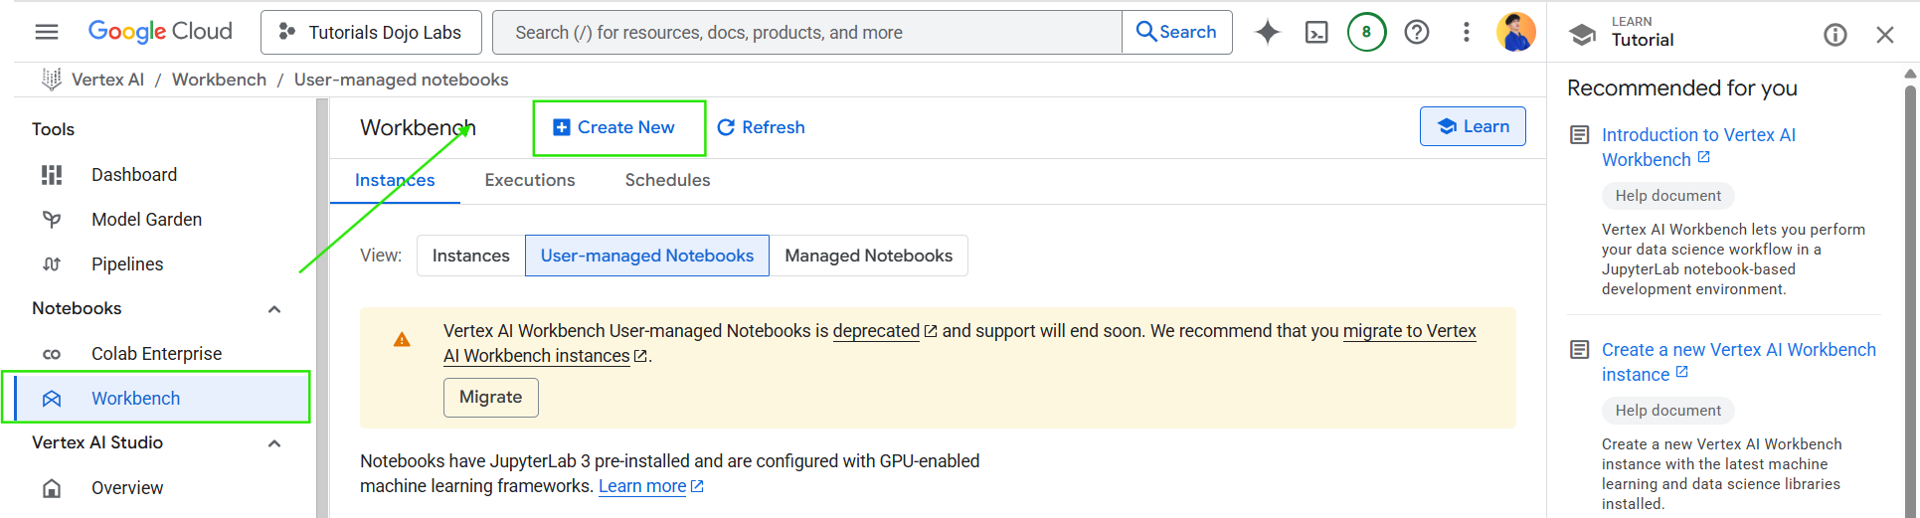Click the user account avatar
Screen dimensions: 1920x518
[x=1515, y=32]
